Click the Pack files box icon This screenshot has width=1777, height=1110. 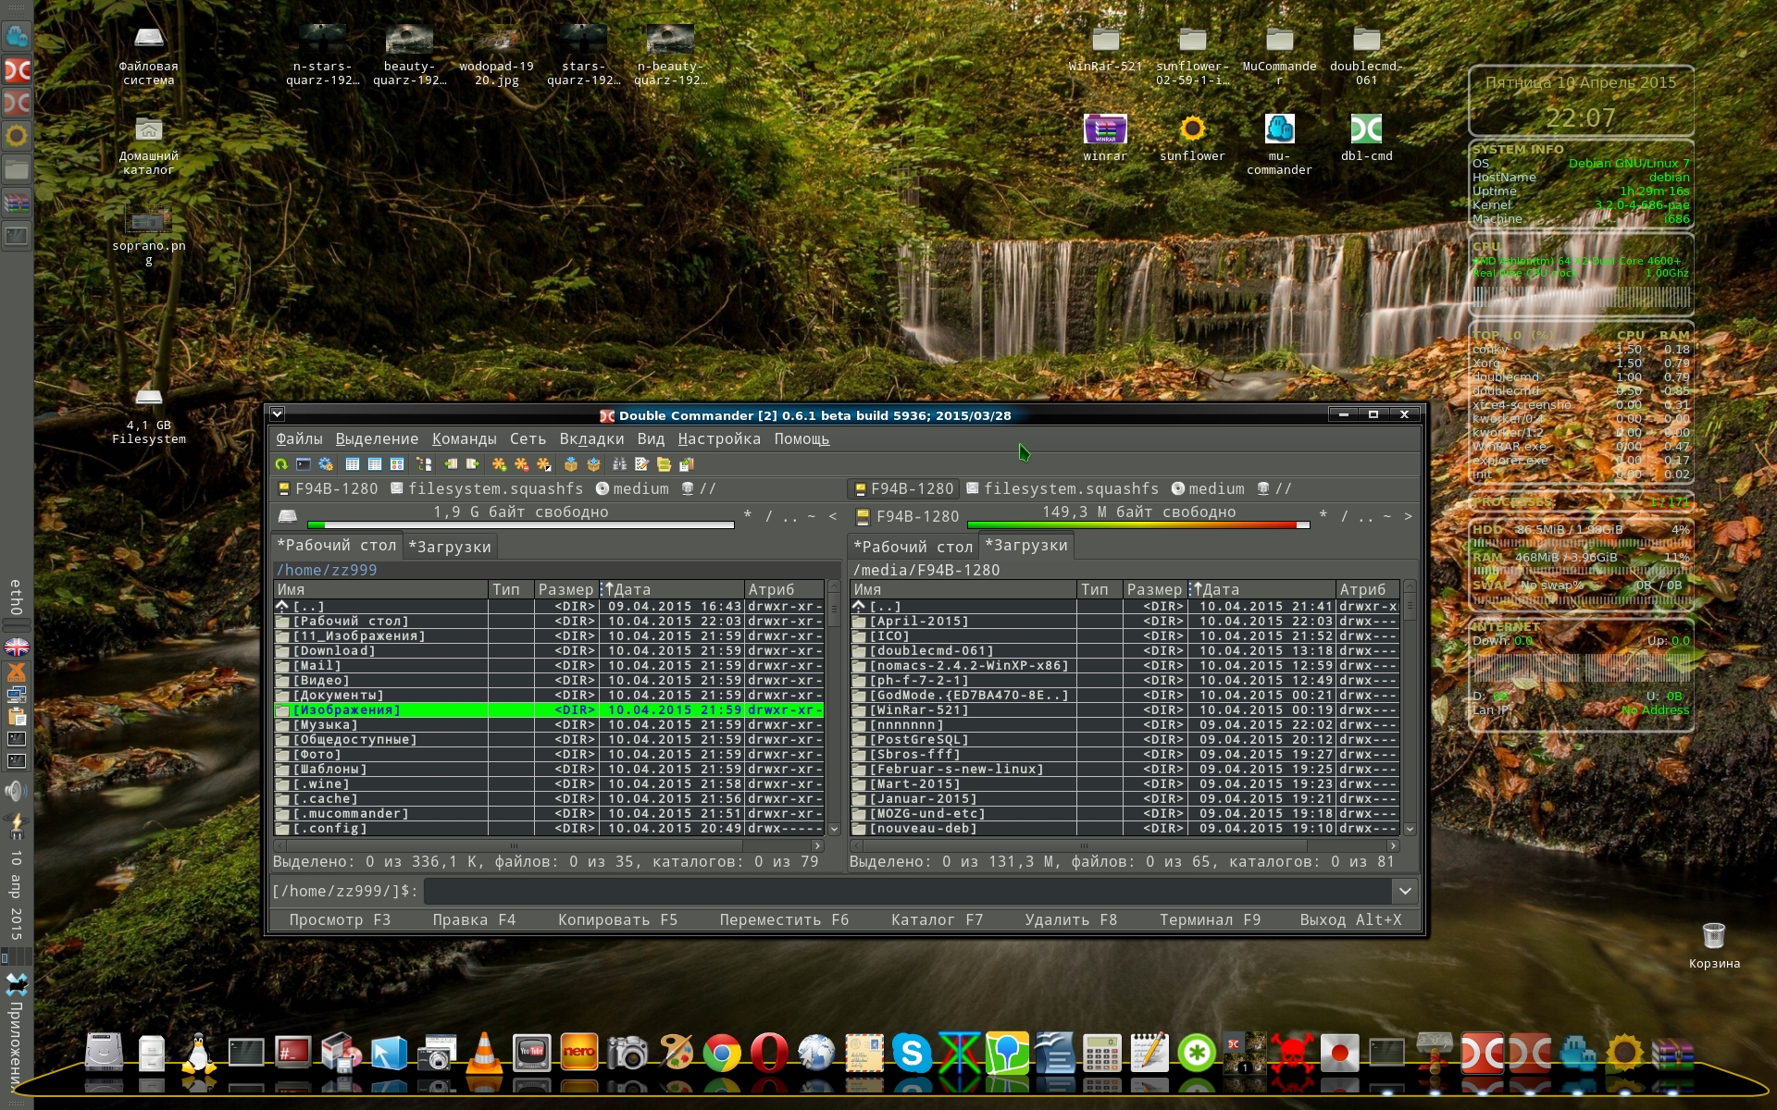coord(571,464)
